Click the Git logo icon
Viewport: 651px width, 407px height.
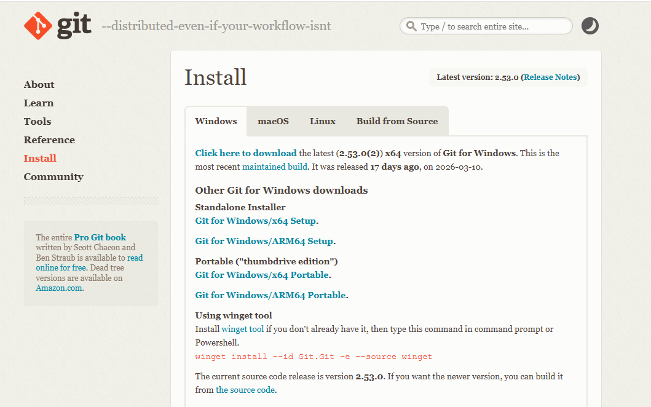tap(57, 26)
